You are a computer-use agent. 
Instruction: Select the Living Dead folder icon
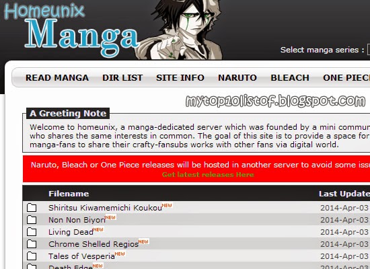click(32, 232)
